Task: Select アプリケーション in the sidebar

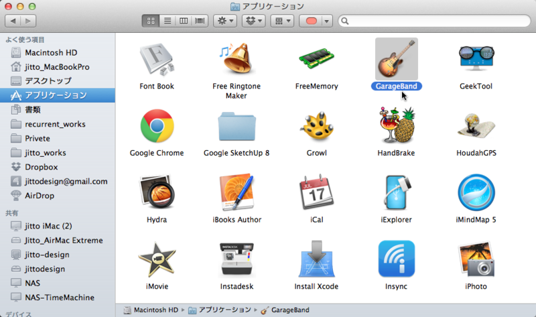Action: (58, 95)
